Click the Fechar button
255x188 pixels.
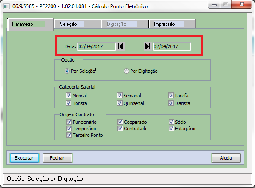(x=58, y=158)
